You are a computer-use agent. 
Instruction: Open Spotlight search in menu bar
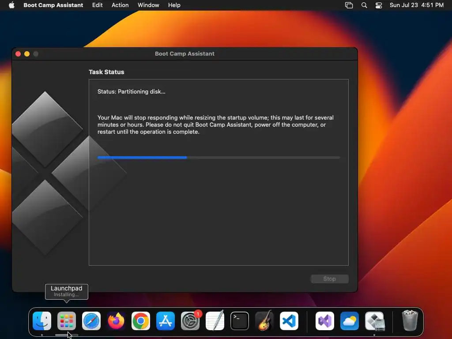[364, 5]
